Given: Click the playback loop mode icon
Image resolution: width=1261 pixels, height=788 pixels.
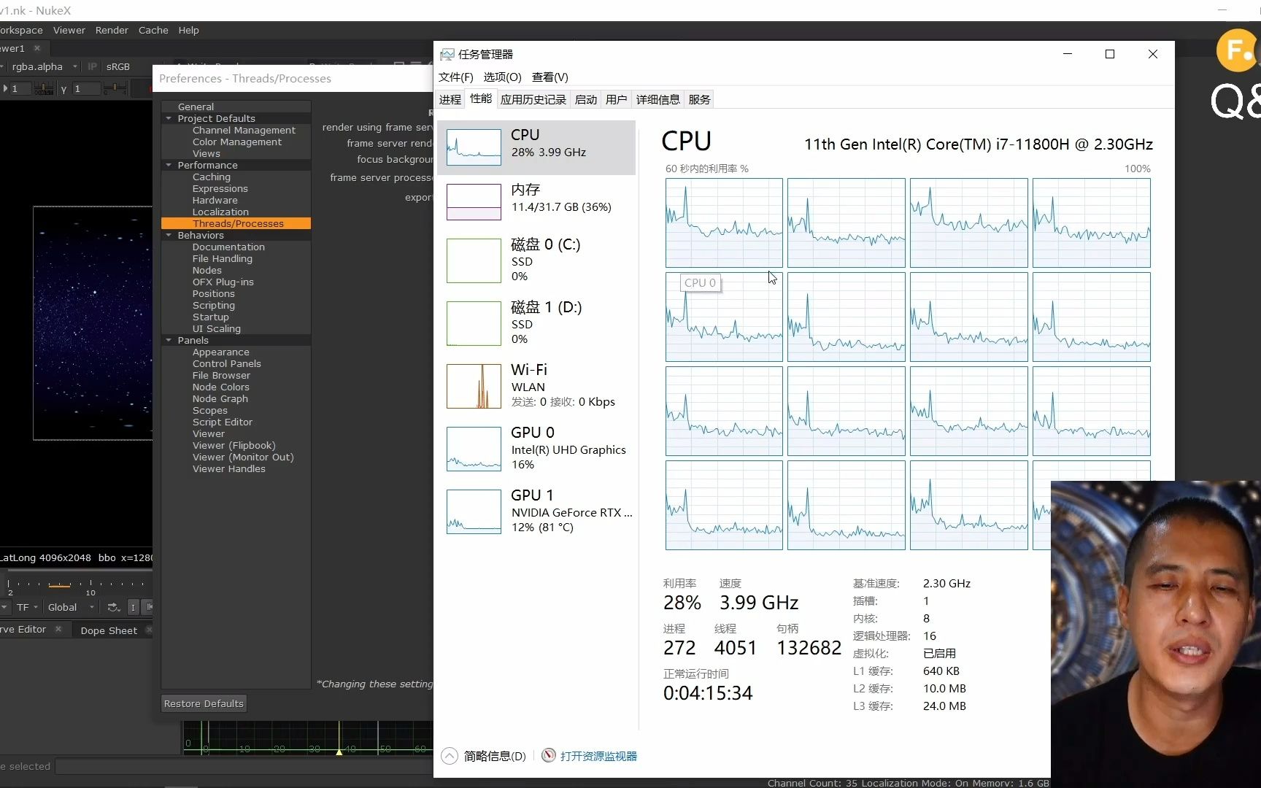Looking at the screenshot, I should point(113,607).
